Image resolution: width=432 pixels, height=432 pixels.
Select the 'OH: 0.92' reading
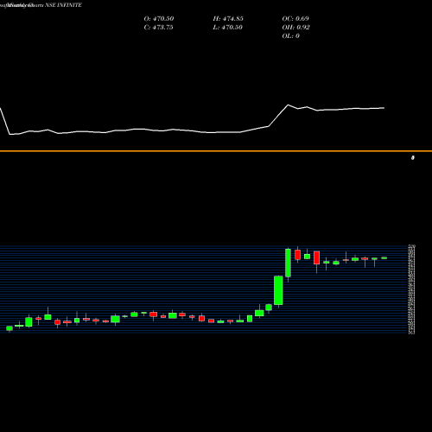coord(295,28)
